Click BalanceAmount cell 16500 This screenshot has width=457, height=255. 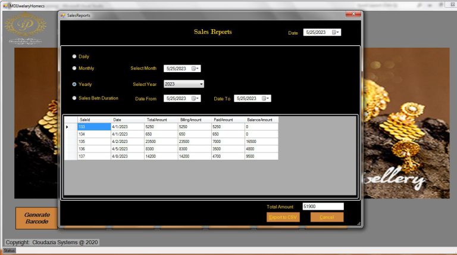pyautogui.click(x=261, y=142)
